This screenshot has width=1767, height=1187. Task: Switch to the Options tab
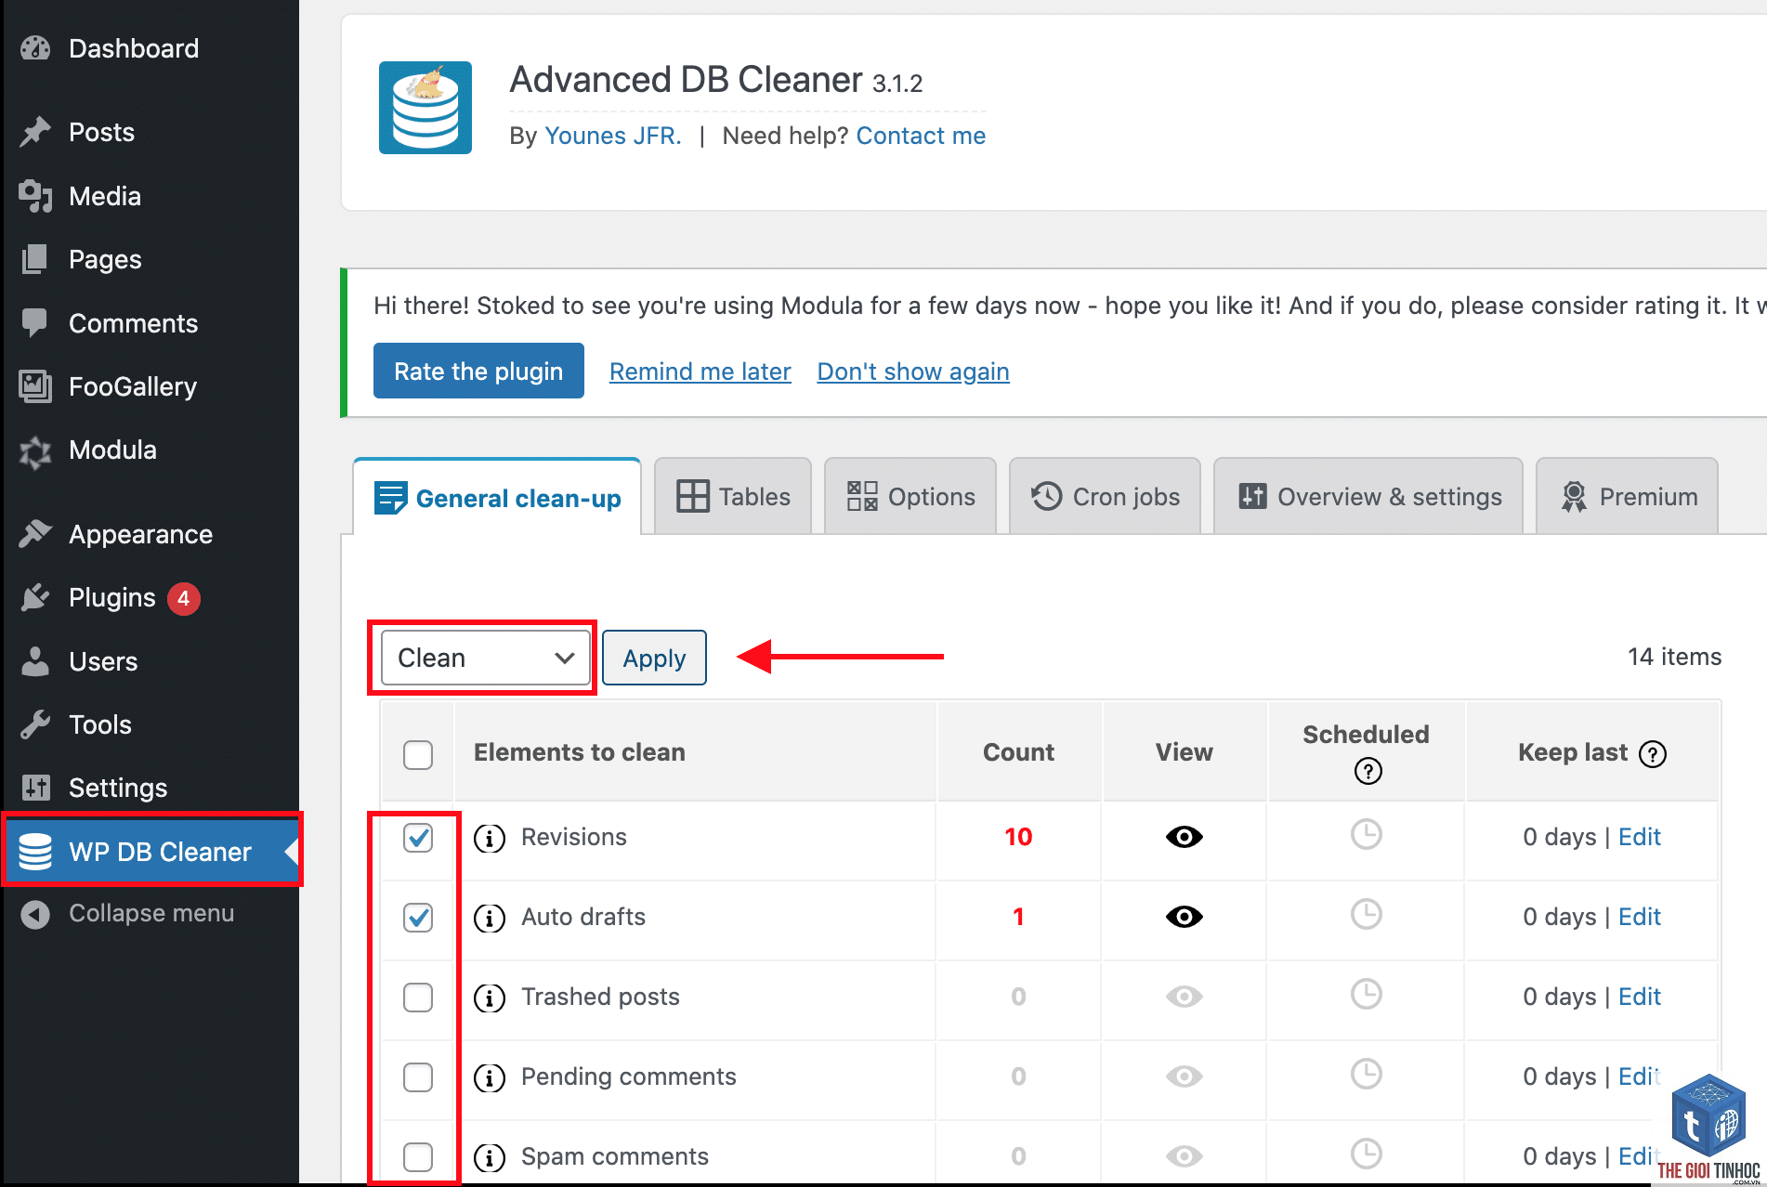tap(910, 497)
